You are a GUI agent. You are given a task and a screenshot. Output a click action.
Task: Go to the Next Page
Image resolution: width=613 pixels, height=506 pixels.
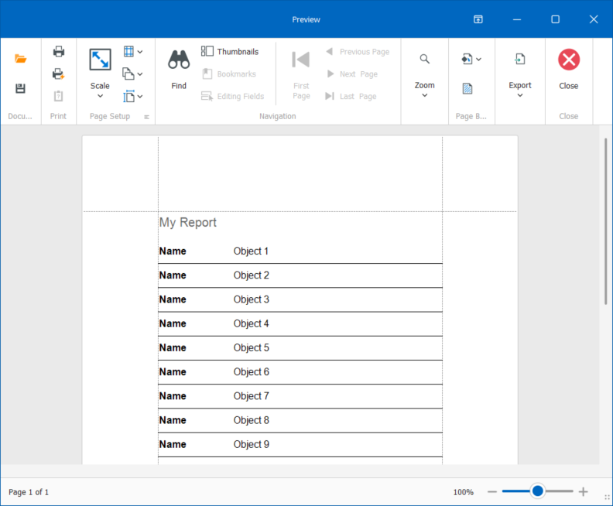[352, 74]
